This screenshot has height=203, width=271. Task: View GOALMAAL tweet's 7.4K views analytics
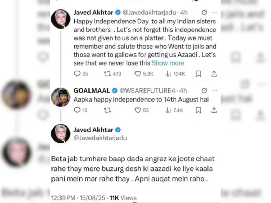coord(168,110)
